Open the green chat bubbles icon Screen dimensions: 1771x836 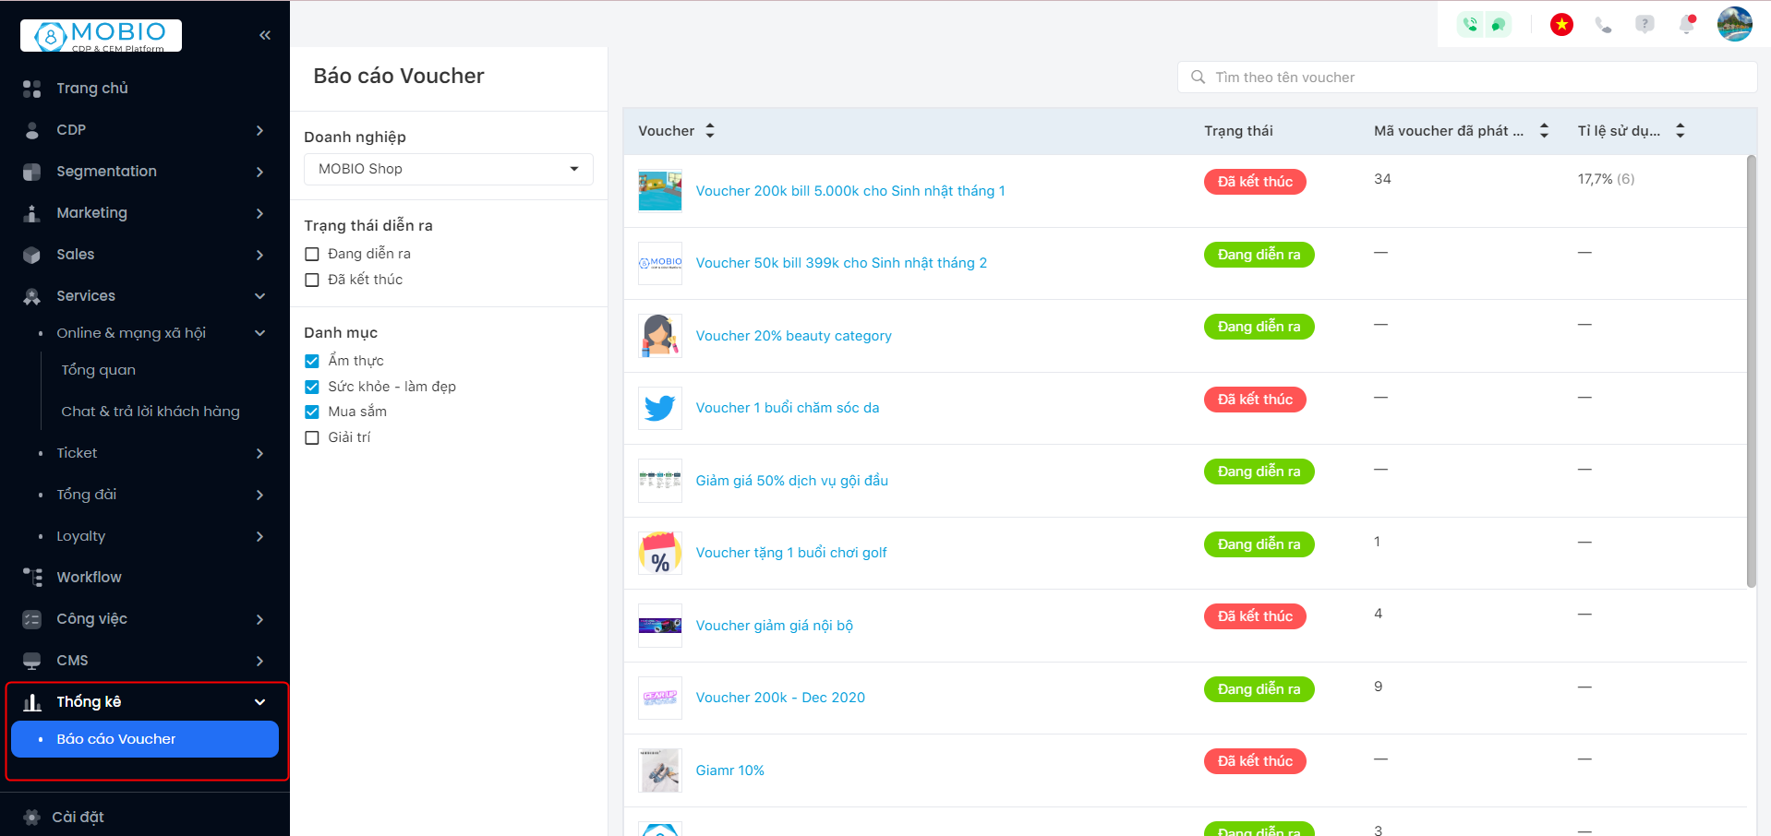click(1498, 25)
